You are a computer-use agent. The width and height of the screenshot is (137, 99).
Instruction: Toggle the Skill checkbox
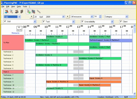[x=5, y=21]
